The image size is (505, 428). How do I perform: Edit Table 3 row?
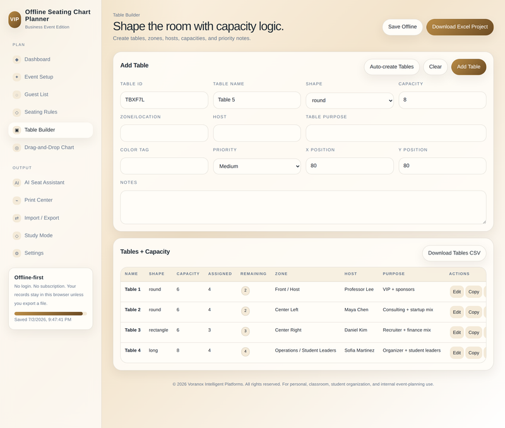coord(456,332)
